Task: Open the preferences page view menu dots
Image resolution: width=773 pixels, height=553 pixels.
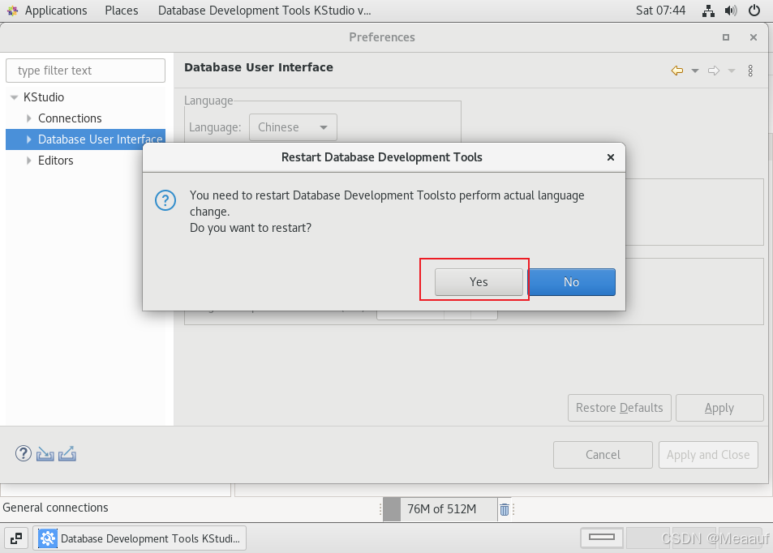Action: [750, 71]
